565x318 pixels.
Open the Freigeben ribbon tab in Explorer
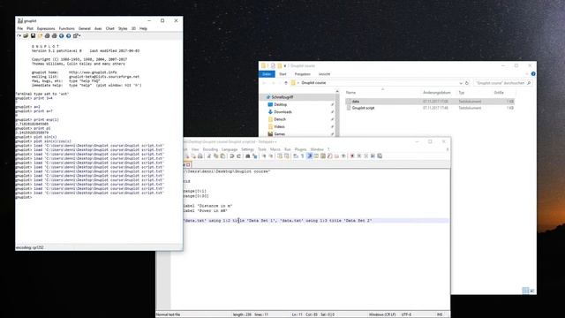[302, 74]
